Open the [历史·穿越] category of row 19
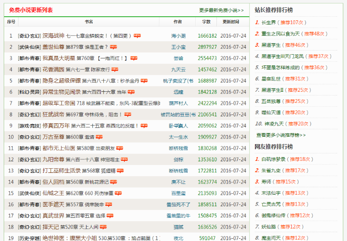This screenshot has width=347, height=241. pos(30,238)
